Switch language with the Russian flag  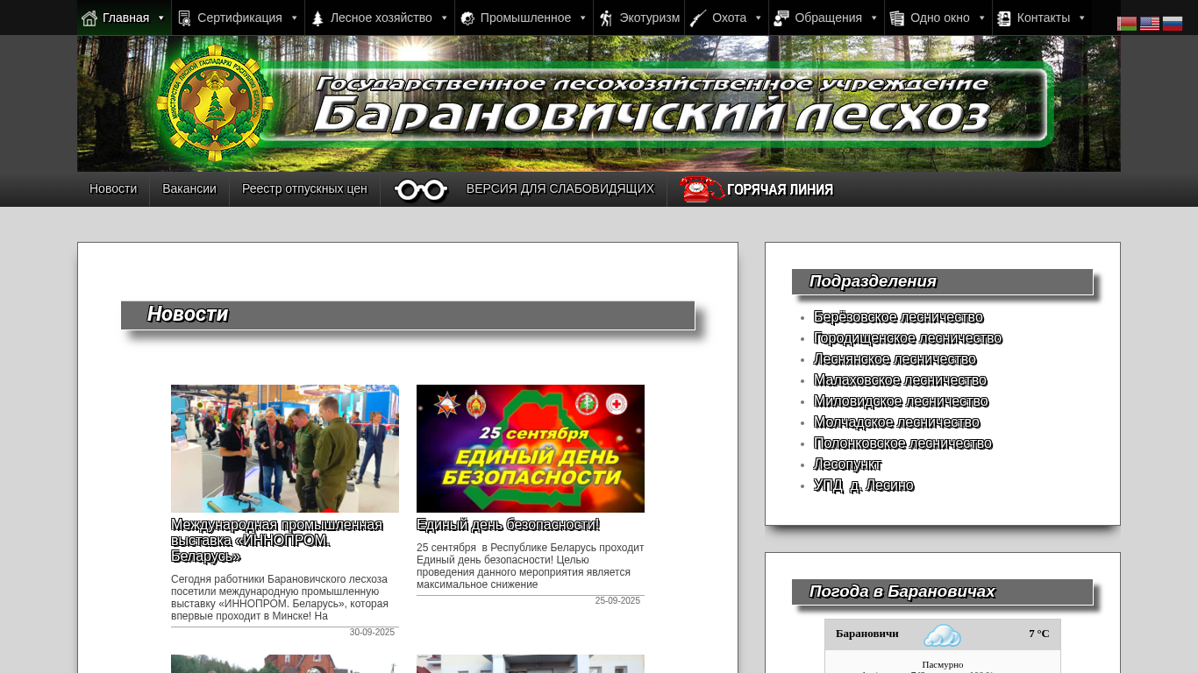click(1173, 24)
